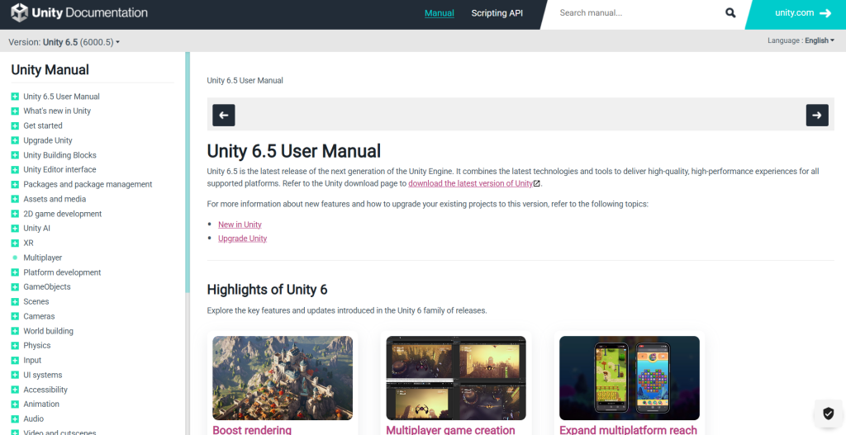Expand GameObjects plus icon
Viewport: 846px width, 435px height.
[15, 287]
